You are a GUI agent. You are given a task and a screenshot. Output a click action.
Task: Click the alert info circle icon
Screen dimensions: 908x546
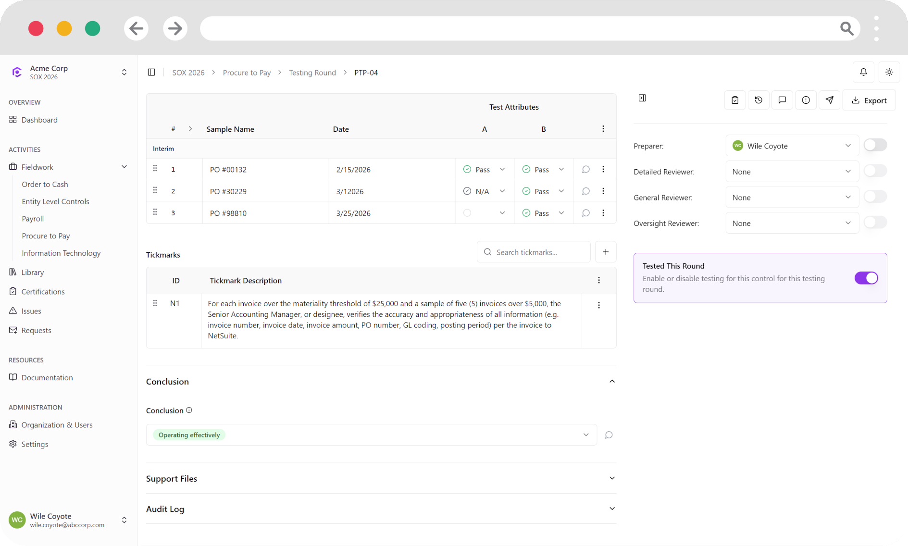point(806,100)
